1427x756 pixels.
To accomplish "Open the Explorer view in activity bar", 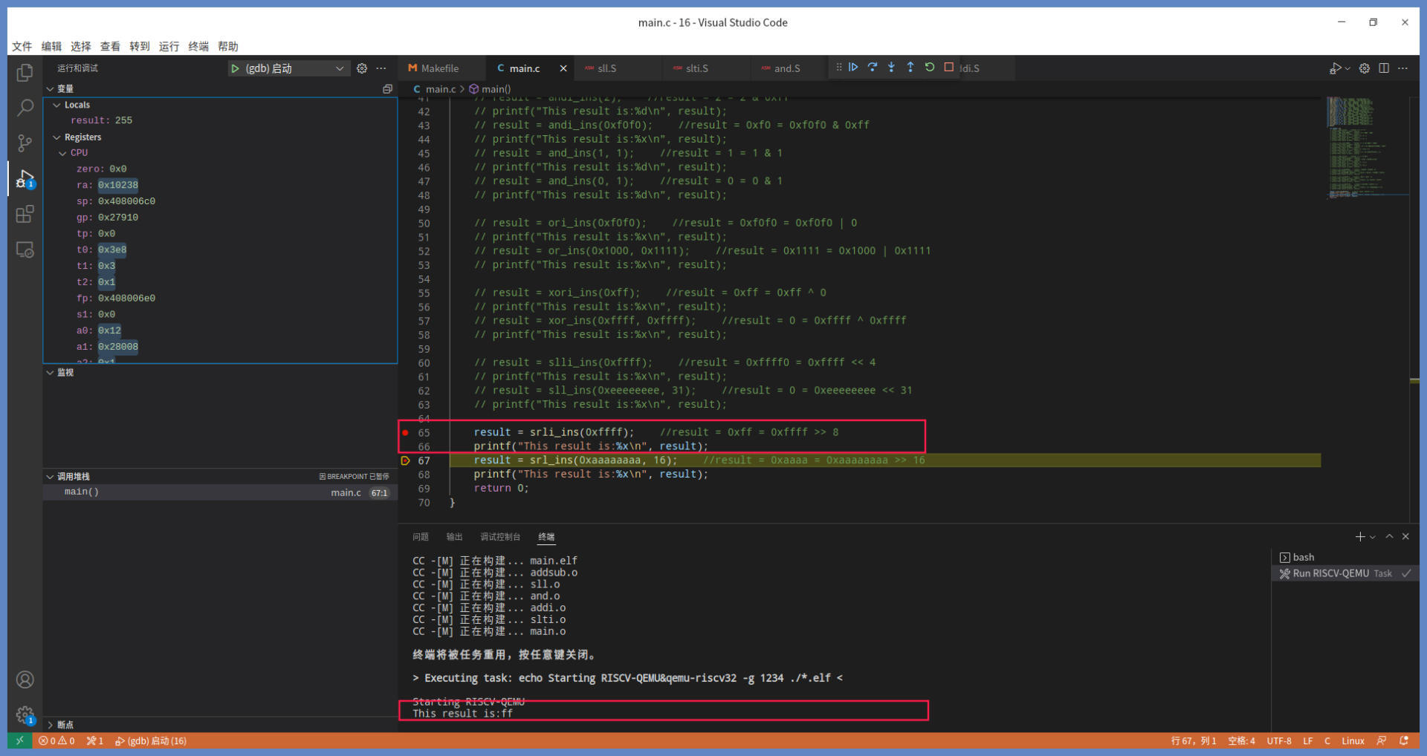I will (25, 73).
